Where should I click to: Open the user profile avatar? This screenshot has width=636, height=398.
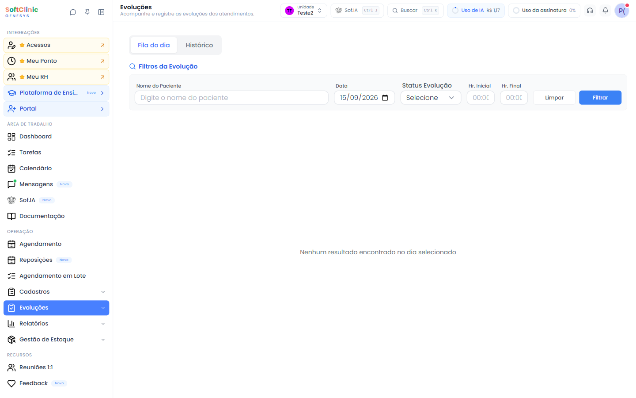point(622,11)
